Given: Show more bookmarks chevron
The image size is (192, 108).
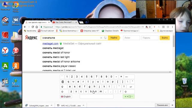Looking at the screenshot, I should tap(154, 31).
